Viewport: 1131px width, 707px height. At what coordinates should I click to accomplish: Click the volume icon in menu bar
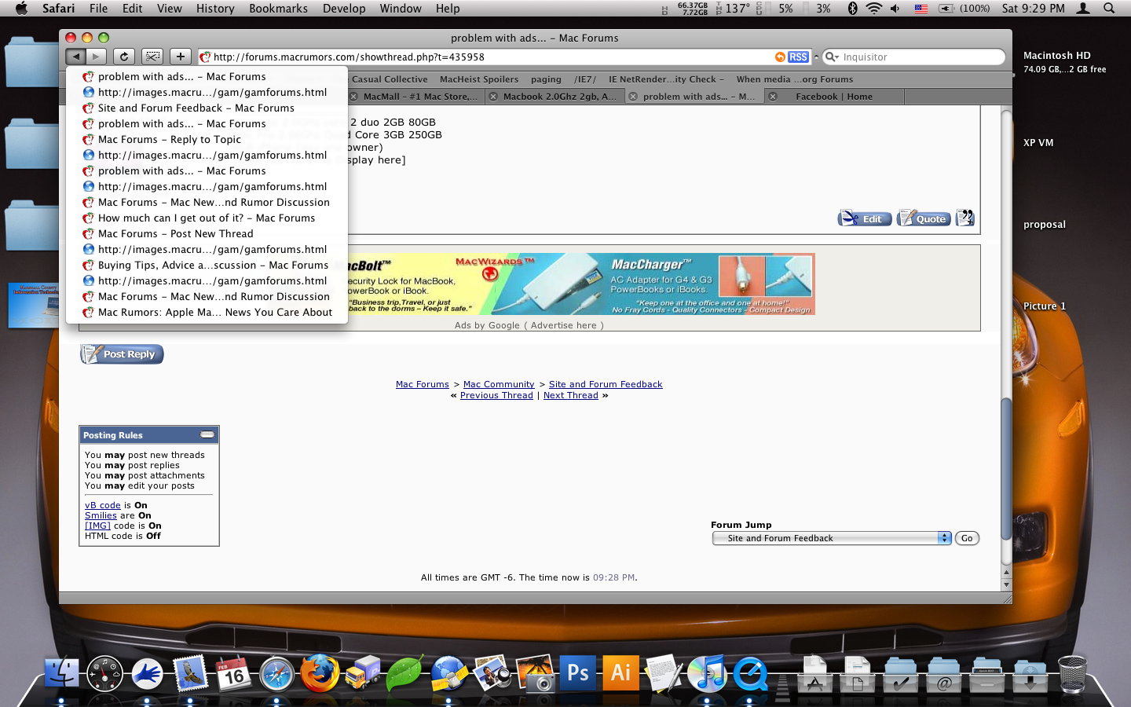(895, 8)
